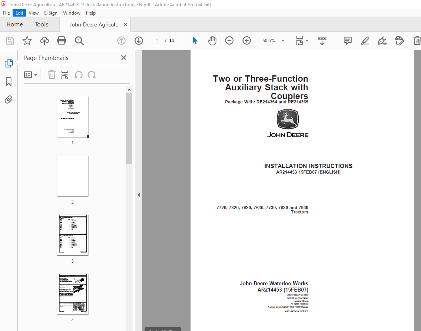Close the Page Thumbnails panel

pyautogui.click(x=123, y=58)
